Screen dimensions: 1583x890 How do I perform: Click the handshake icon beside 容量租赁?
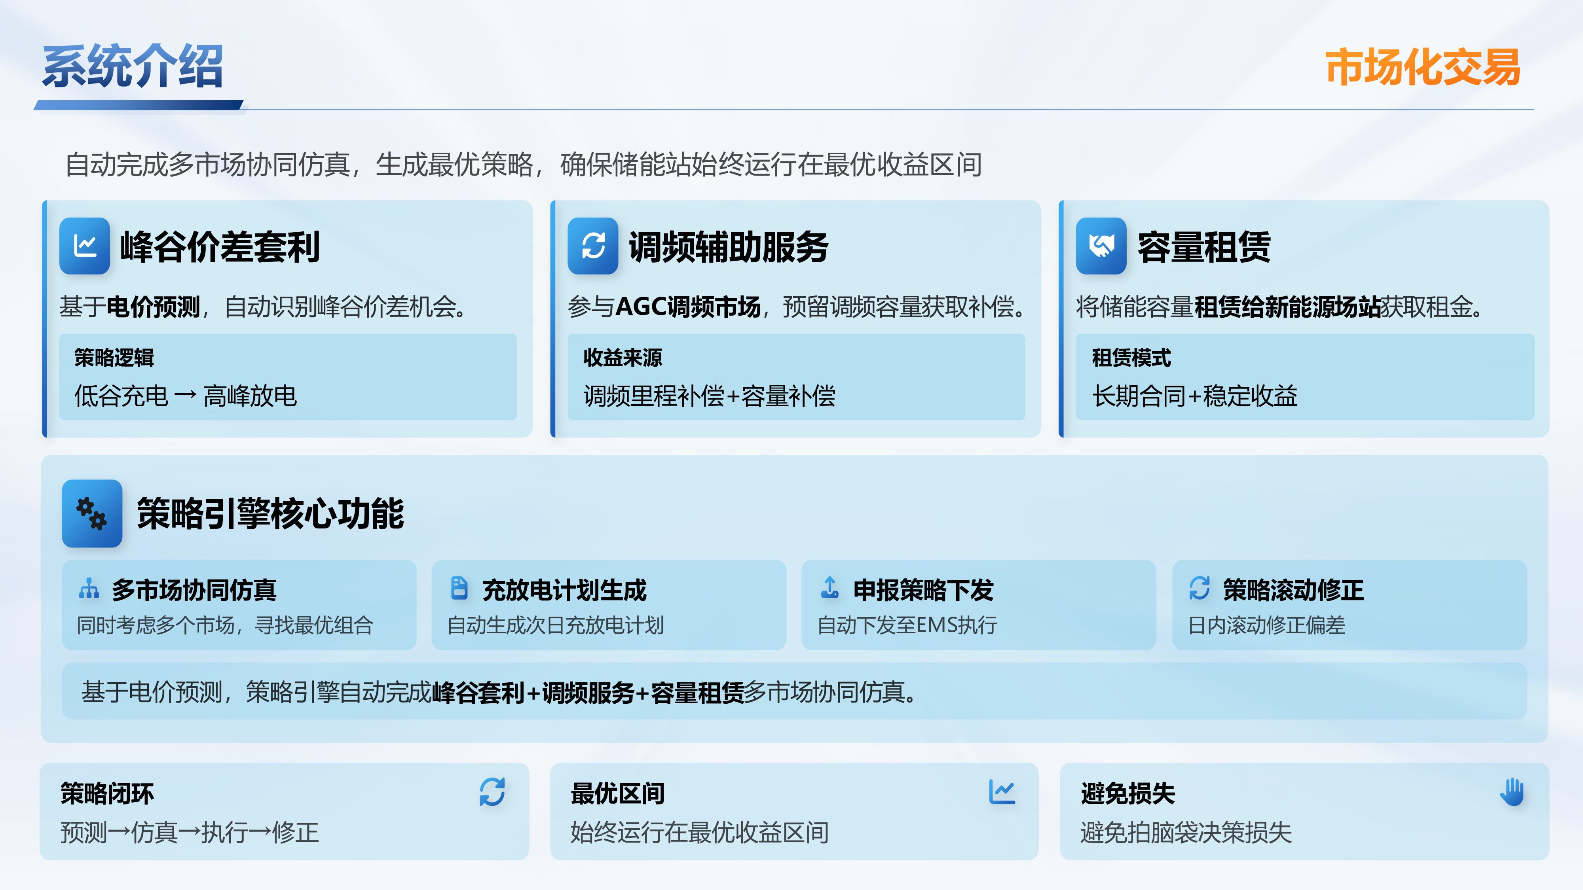pyautogui.click(x=1101, y=246)
